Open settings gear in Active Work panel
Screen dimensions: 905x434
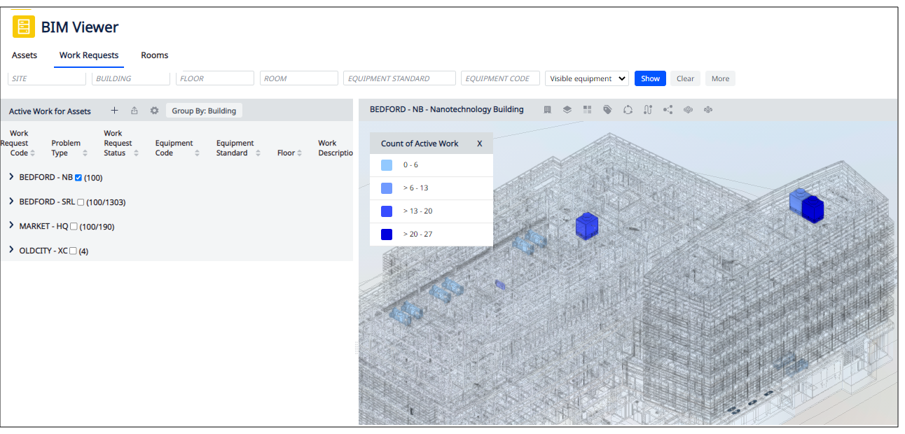154,111
